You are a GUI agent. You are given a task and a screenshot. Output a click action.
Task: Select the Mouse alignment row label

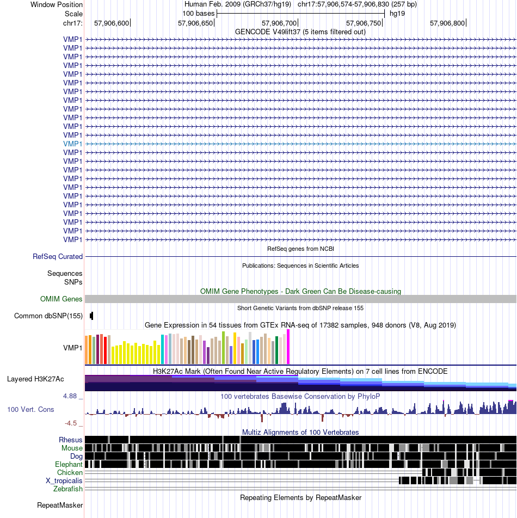coord(72,448)
